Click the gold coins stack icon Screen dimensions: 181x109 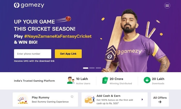pos(90,99)
